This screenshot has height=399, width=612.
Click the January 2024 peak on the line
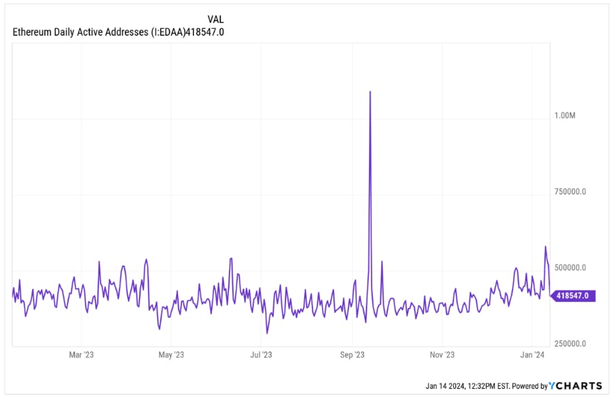[x=546, y=246]
